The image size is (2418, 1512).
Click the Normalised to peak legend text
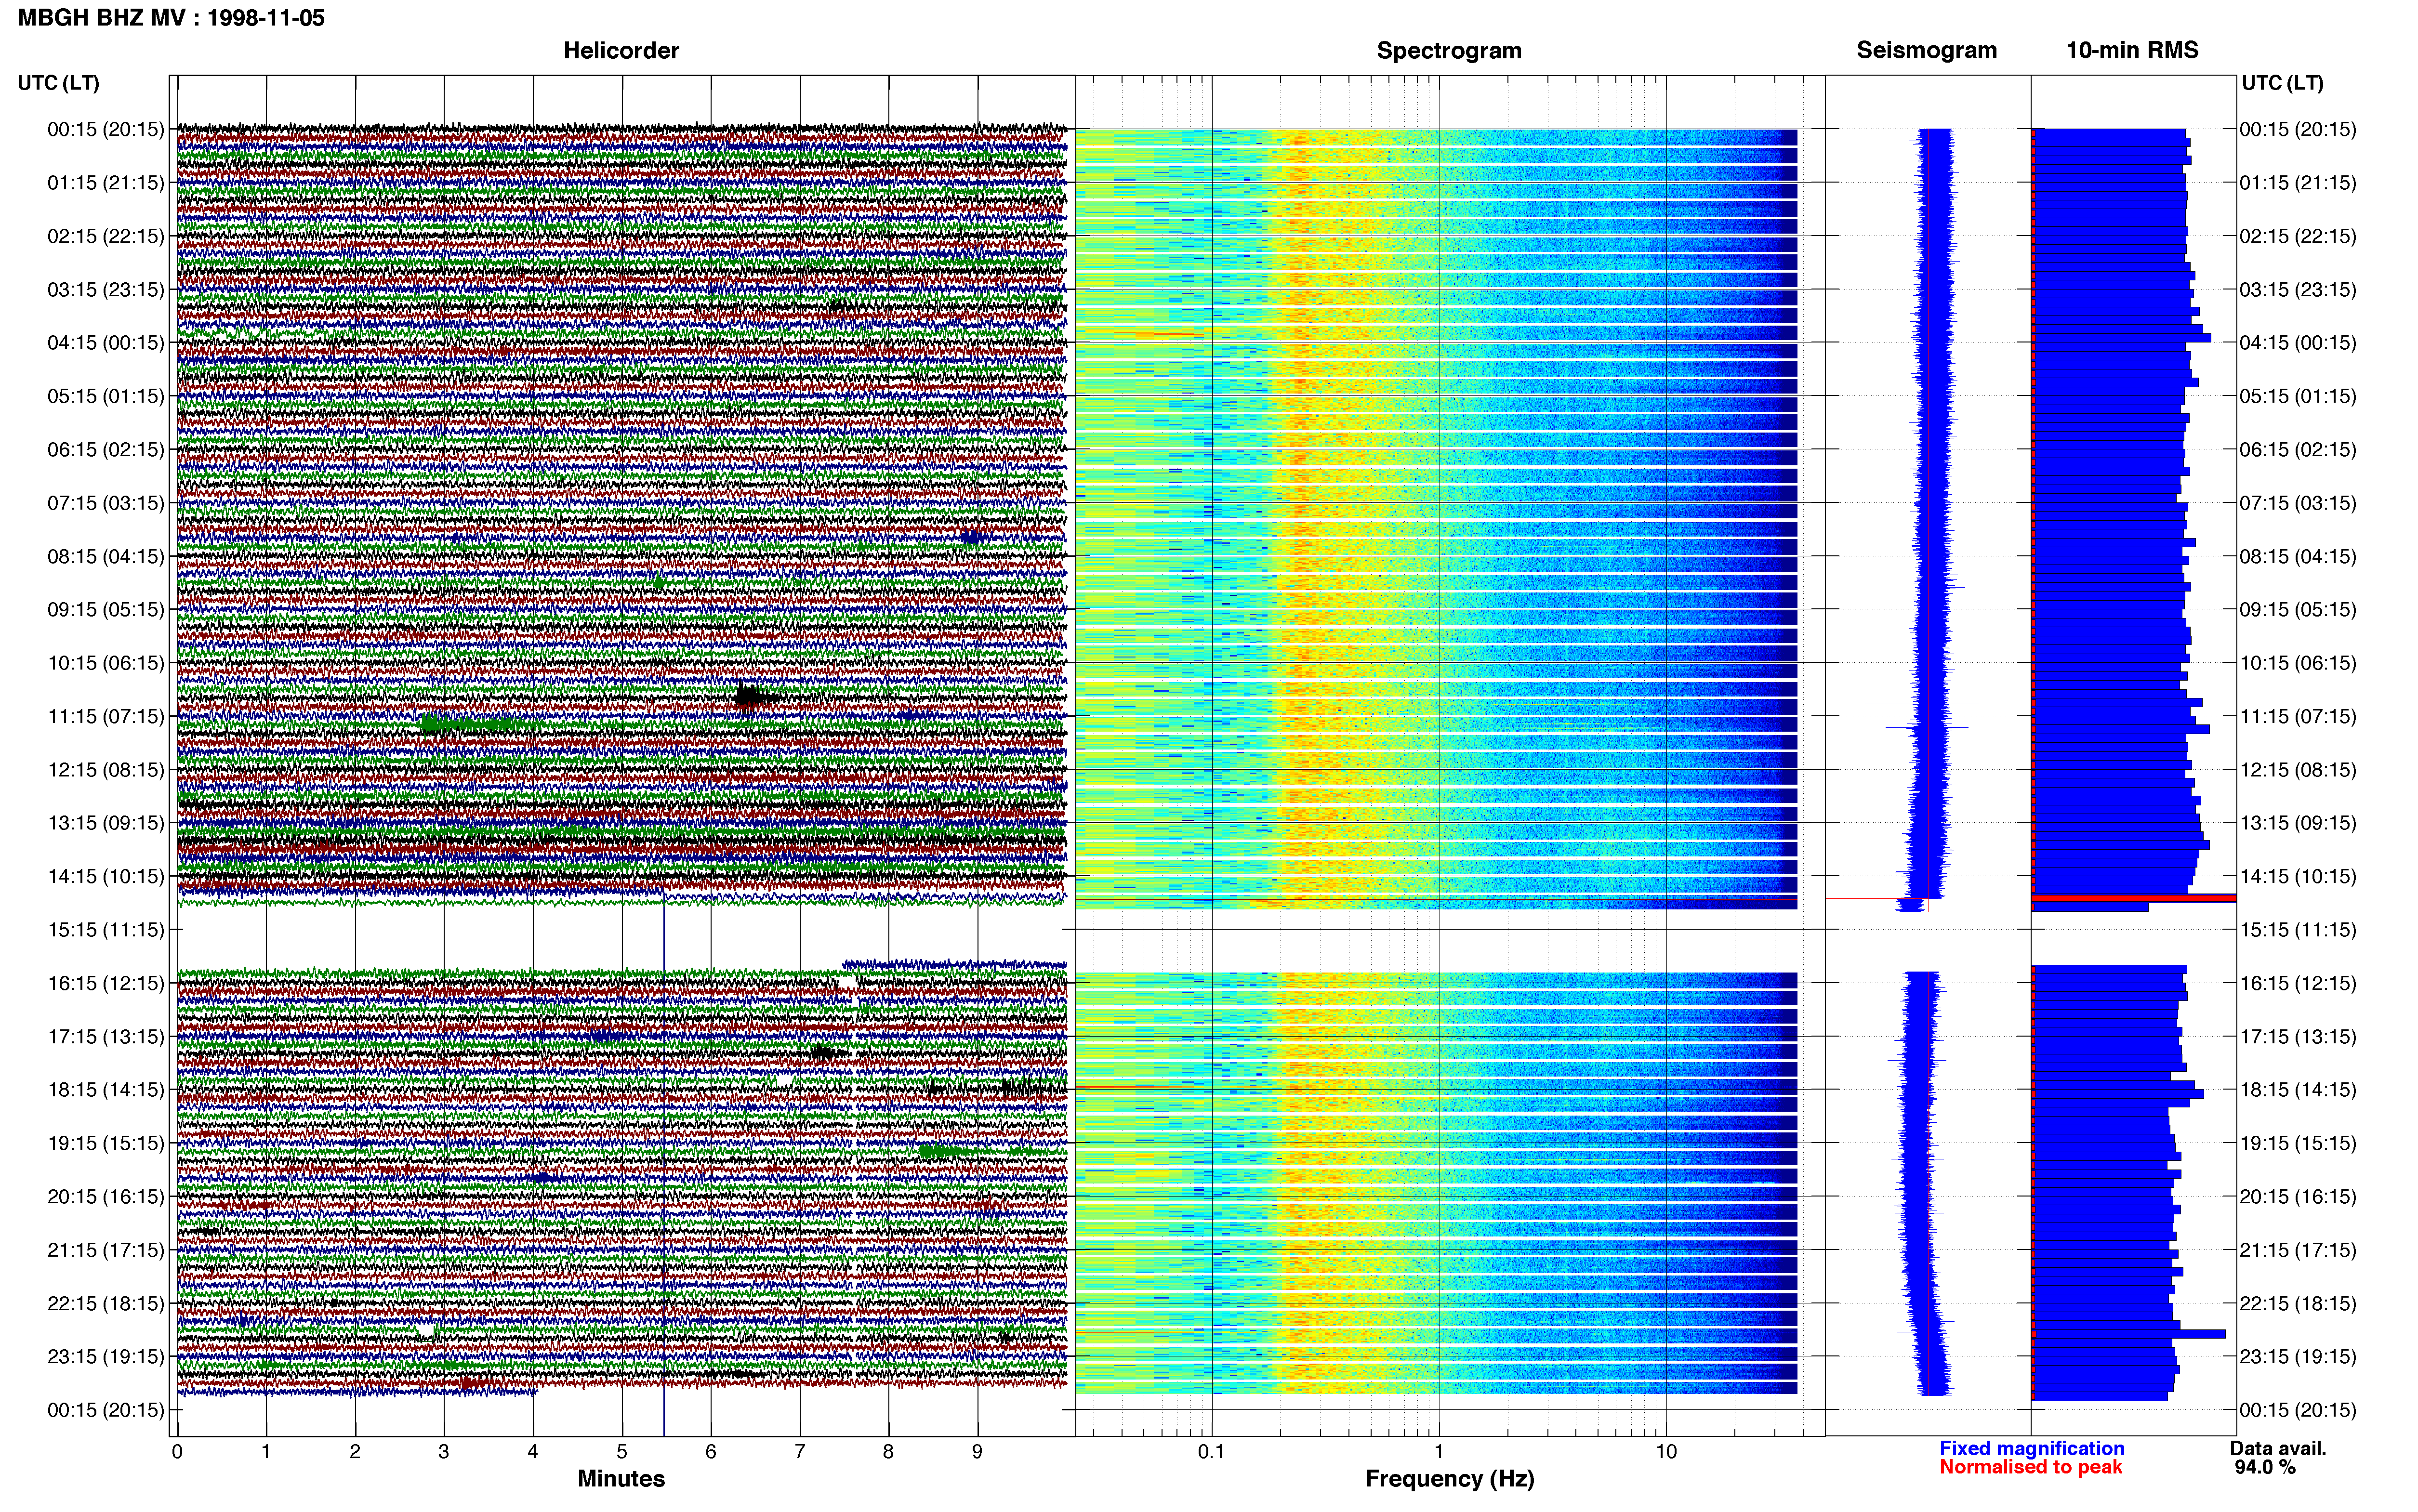(x=2030, y=1467)
